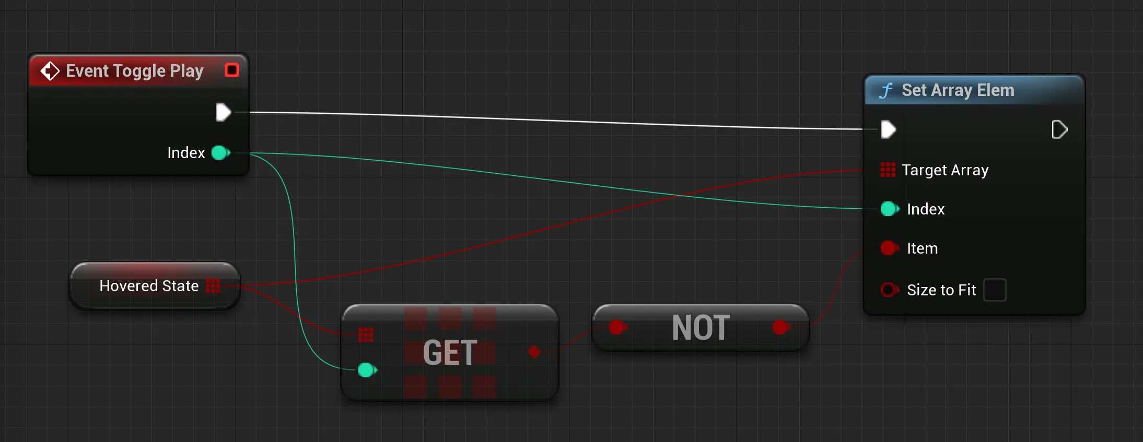Image resolution: width=1143 pixels, height=442 pixels.
Task: Select the Hovered State variable node
Action: (155, 286)
